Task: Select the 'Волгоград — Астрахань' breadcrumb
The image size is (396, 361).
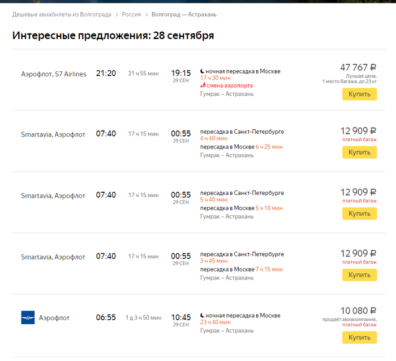Action: coord(184,14)
